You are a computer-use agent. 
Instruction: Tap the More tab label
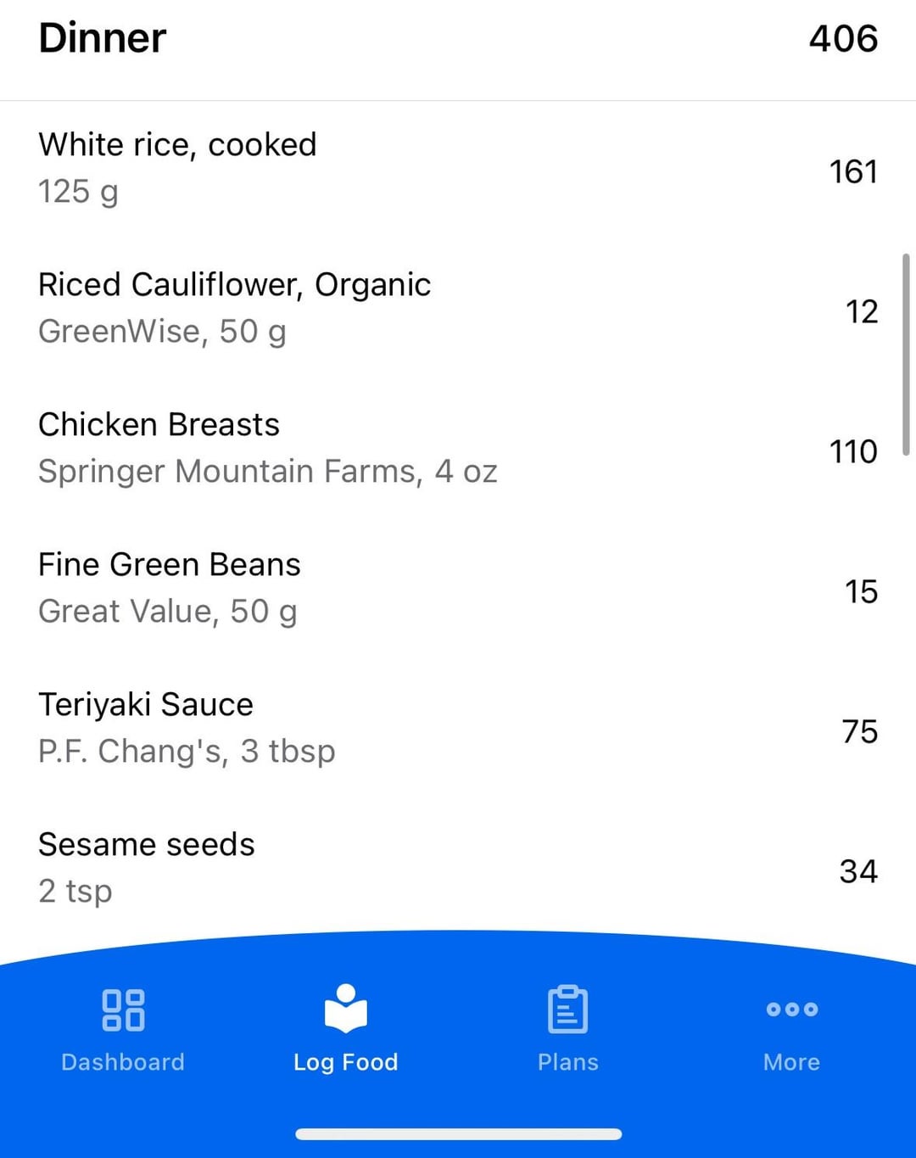pos(791,1062)
